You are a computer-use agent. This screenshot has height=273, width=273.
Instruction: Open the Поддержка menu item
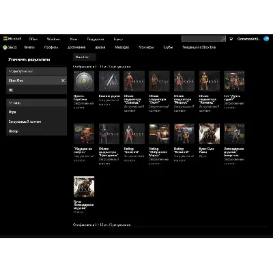[96, 39]
